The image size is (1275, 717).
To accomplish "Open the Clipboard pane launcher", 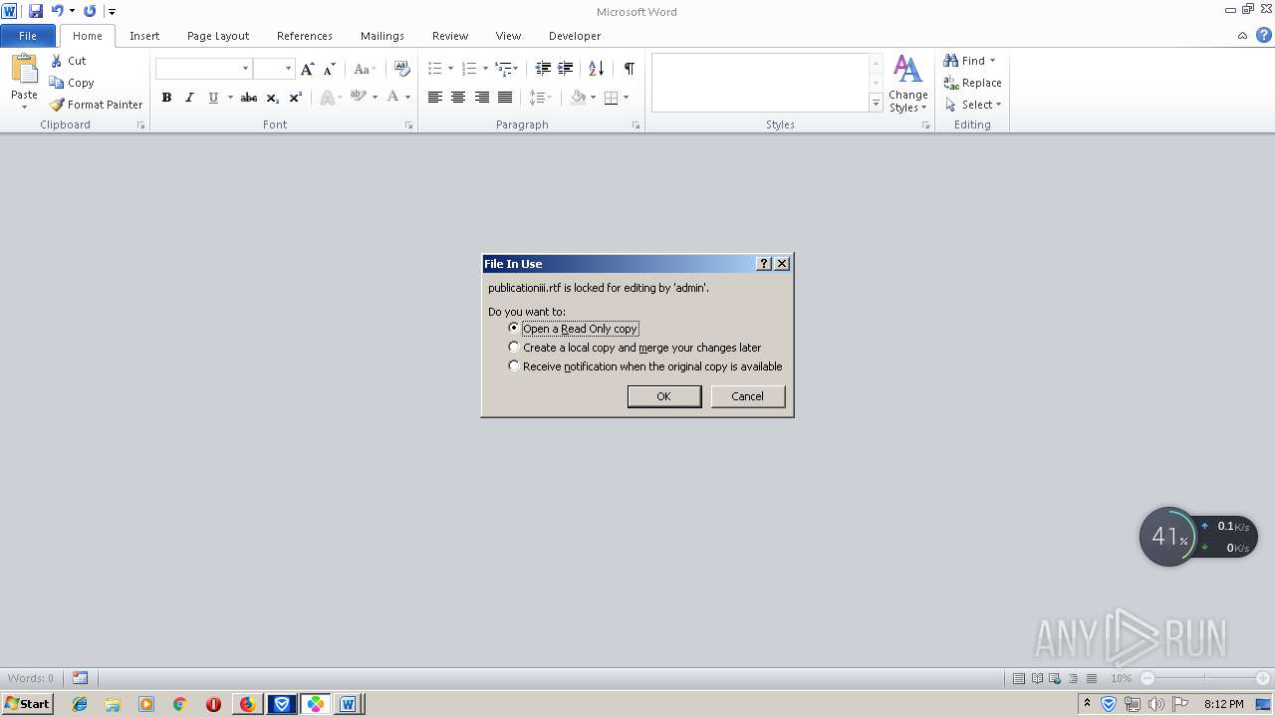I will click(x=140, y=125).
